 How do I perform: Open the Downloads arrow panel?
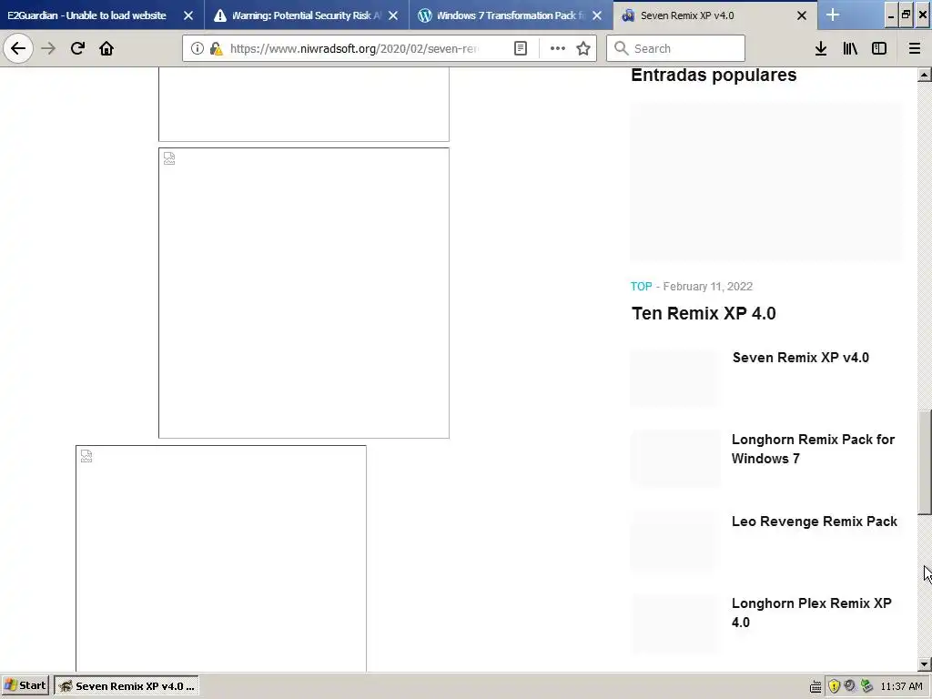(821, 48)
